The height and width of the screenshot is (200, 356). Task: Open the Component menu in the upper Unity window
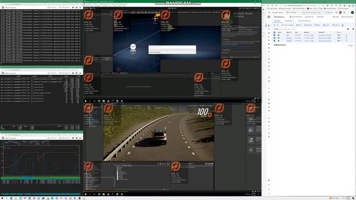(x=105, y=6)
